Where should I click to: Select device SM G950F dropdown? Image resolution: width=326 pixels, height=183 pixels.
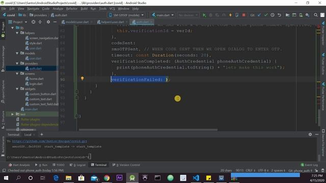click(x=126, y=15)
